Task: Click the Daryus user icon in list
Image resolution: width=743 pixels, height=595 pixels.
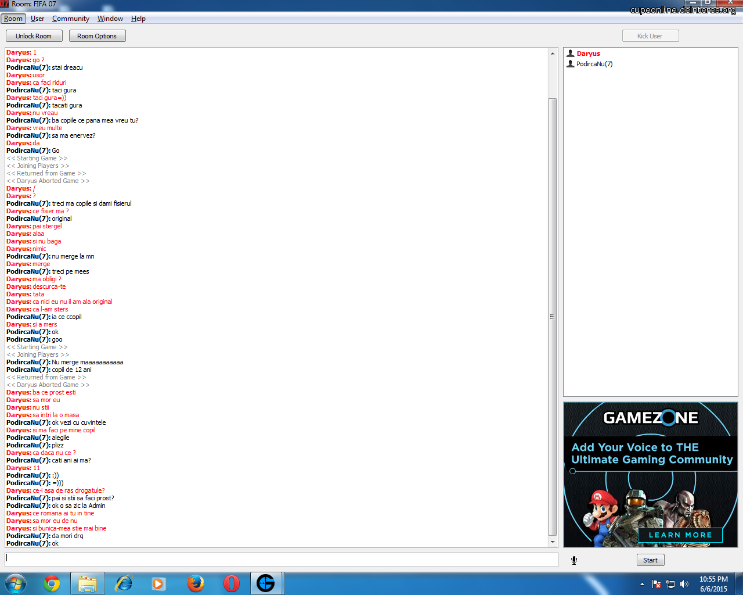Action: point(570,53)
